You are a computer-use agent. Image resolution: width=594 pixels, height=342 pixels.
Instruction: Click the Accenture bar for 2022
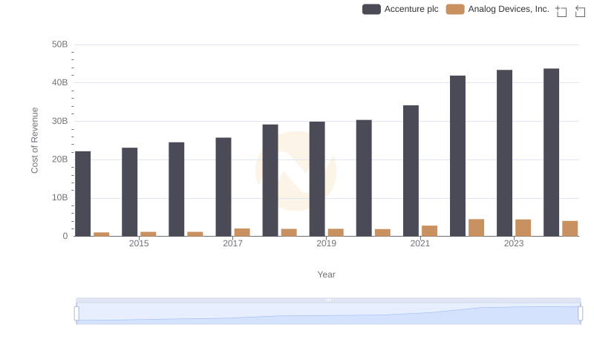pos(457,156)
